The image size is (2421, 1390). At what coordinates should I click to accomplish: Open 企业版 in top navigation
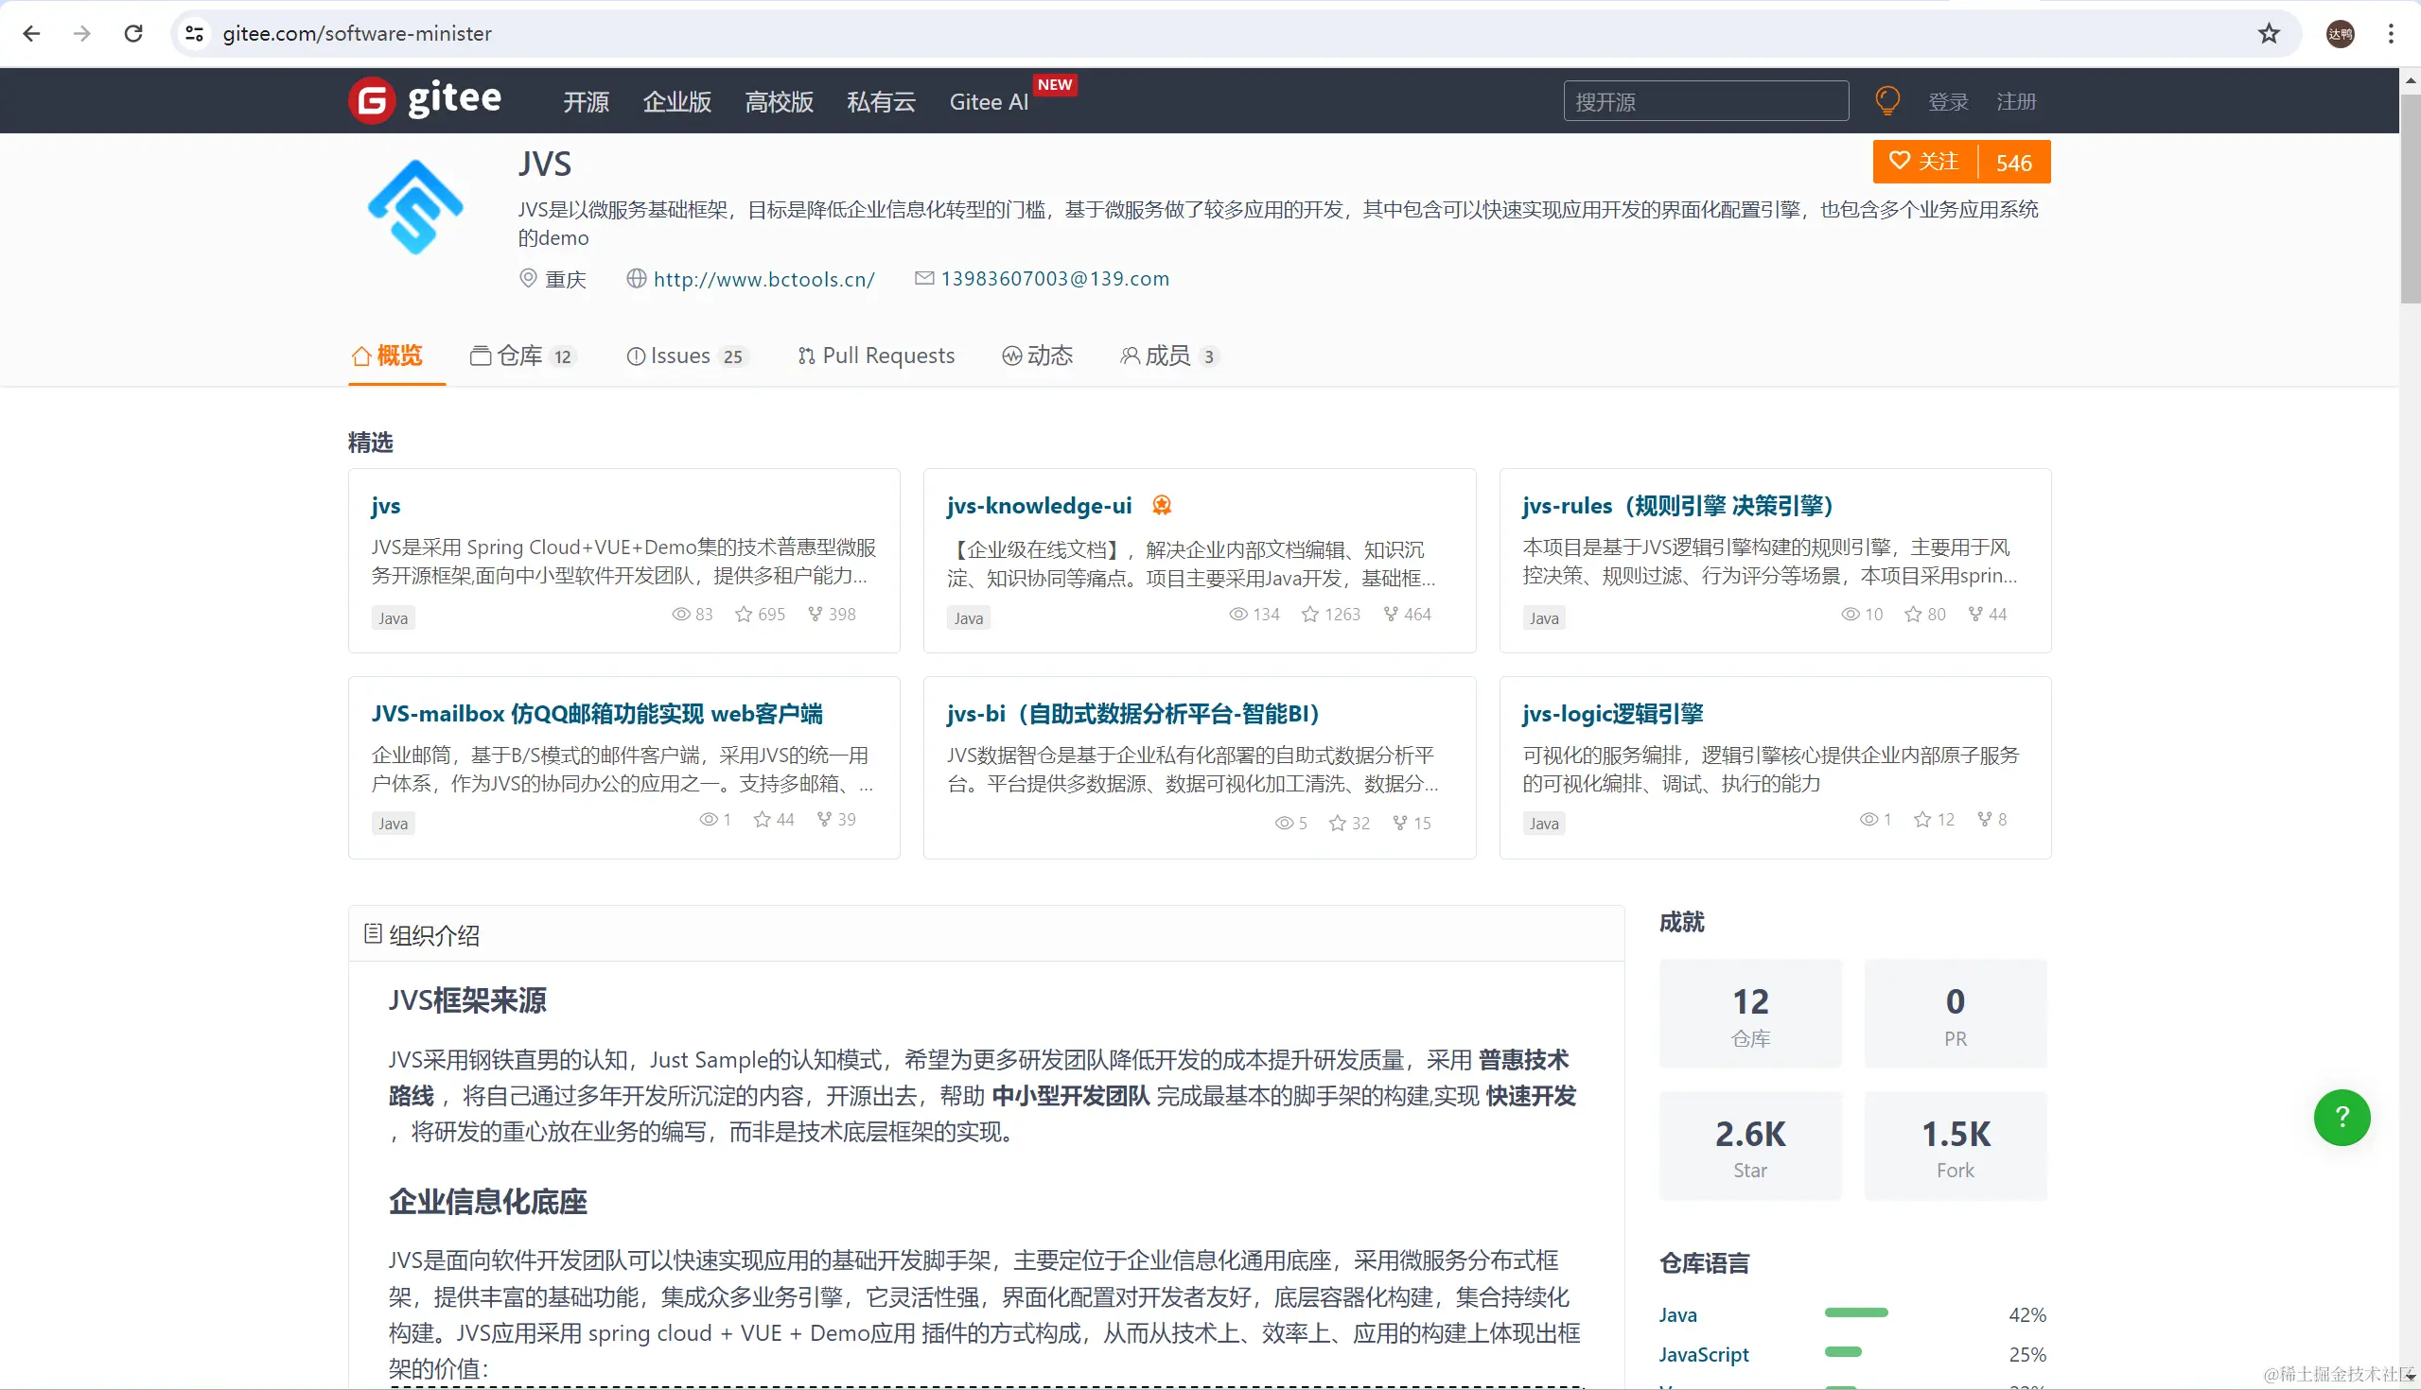click(676, 102)
